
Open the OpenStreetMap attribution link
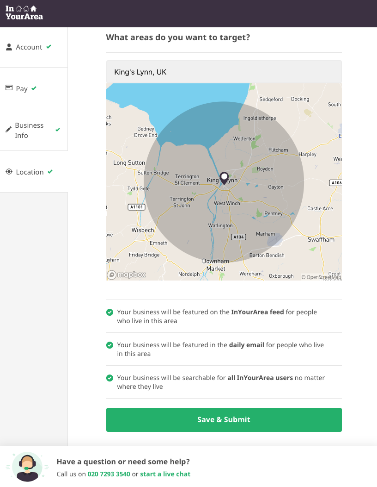pyautogui.click(x=321, y=277)
